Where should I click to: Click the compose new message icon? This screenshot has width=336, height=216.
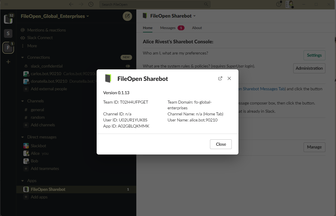click(127, 16)
